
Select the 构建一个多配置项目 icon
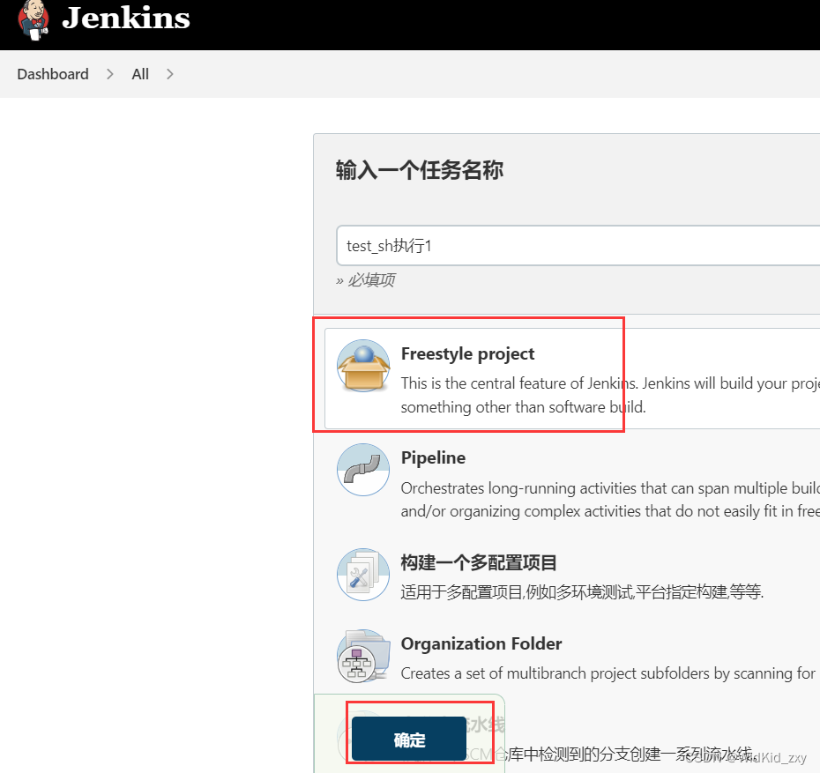coord(362,575)
